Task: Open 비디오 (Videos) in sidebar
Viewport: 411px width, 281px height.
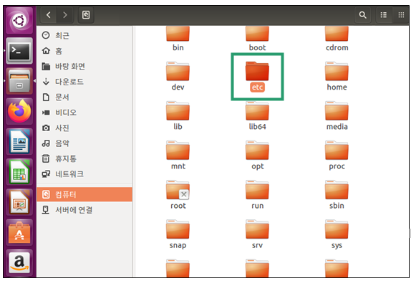Action: 84,113
